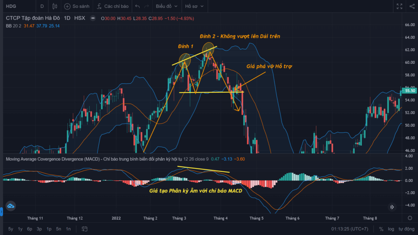The image size is (418, 235).
Task: Click the redo arrow icon
Action: click(147, 6)
